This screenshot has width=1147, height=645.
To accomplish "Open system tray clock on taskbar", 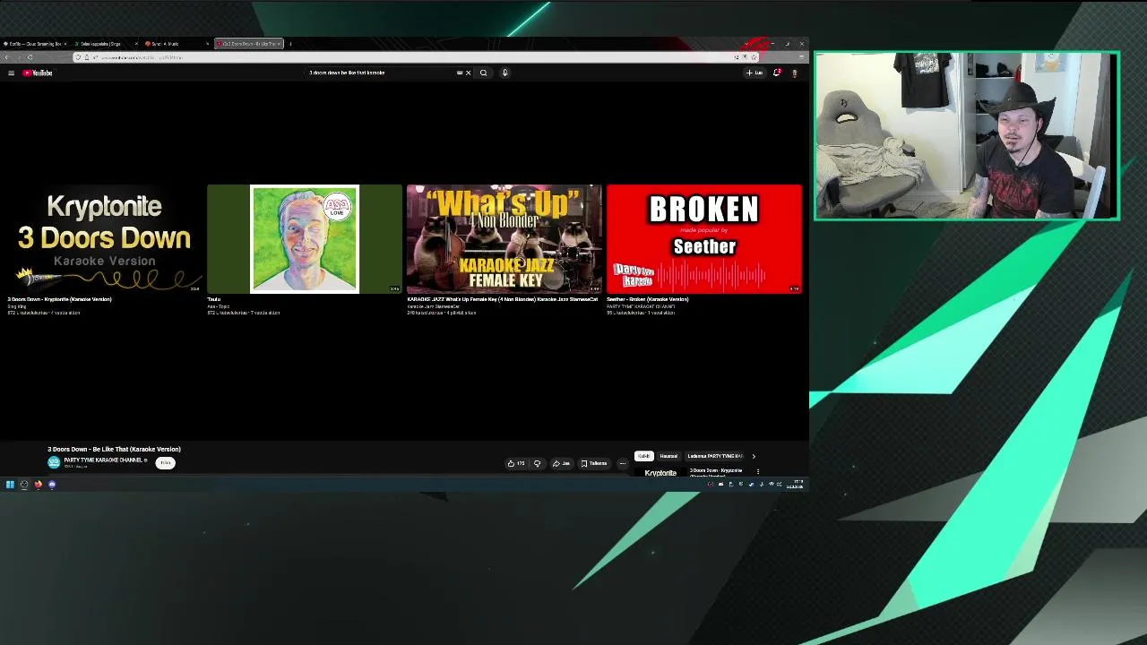I will click(x=797, y=485).
